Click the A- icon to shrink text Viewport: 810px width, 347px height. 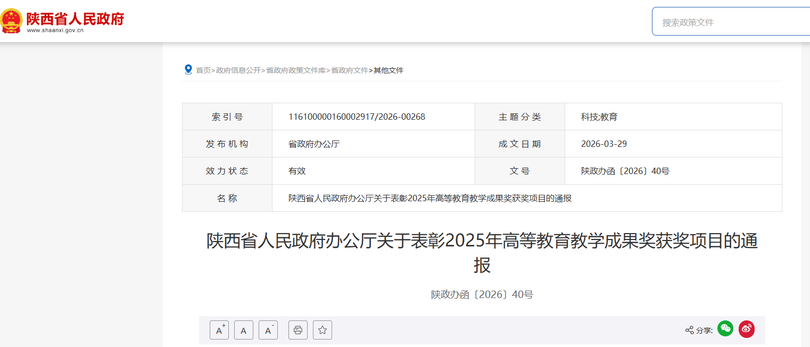click(x=268, y=329)
